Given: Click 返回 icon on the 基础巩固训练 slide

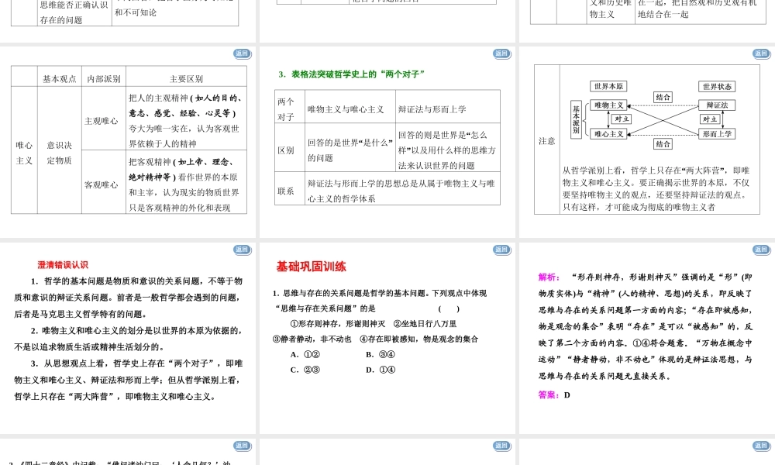Looking at the screenshot, I should click(x=501, y=250).
